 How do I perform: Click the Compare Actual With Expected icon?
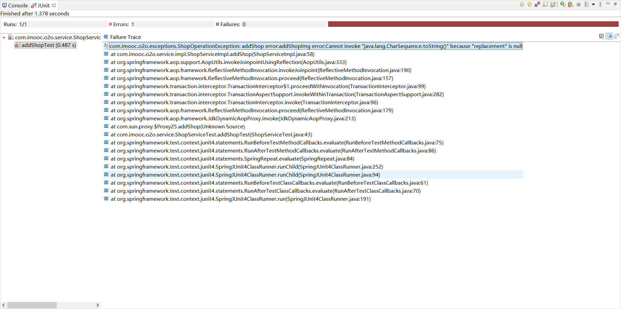tap(617, 36)
